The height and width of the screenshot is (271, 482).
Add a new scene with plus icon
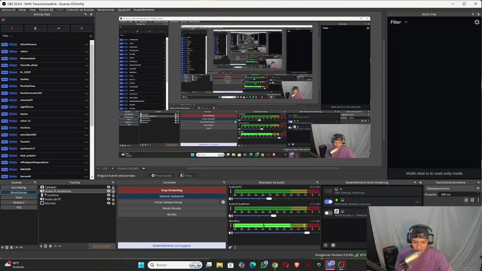coord(2,247)
